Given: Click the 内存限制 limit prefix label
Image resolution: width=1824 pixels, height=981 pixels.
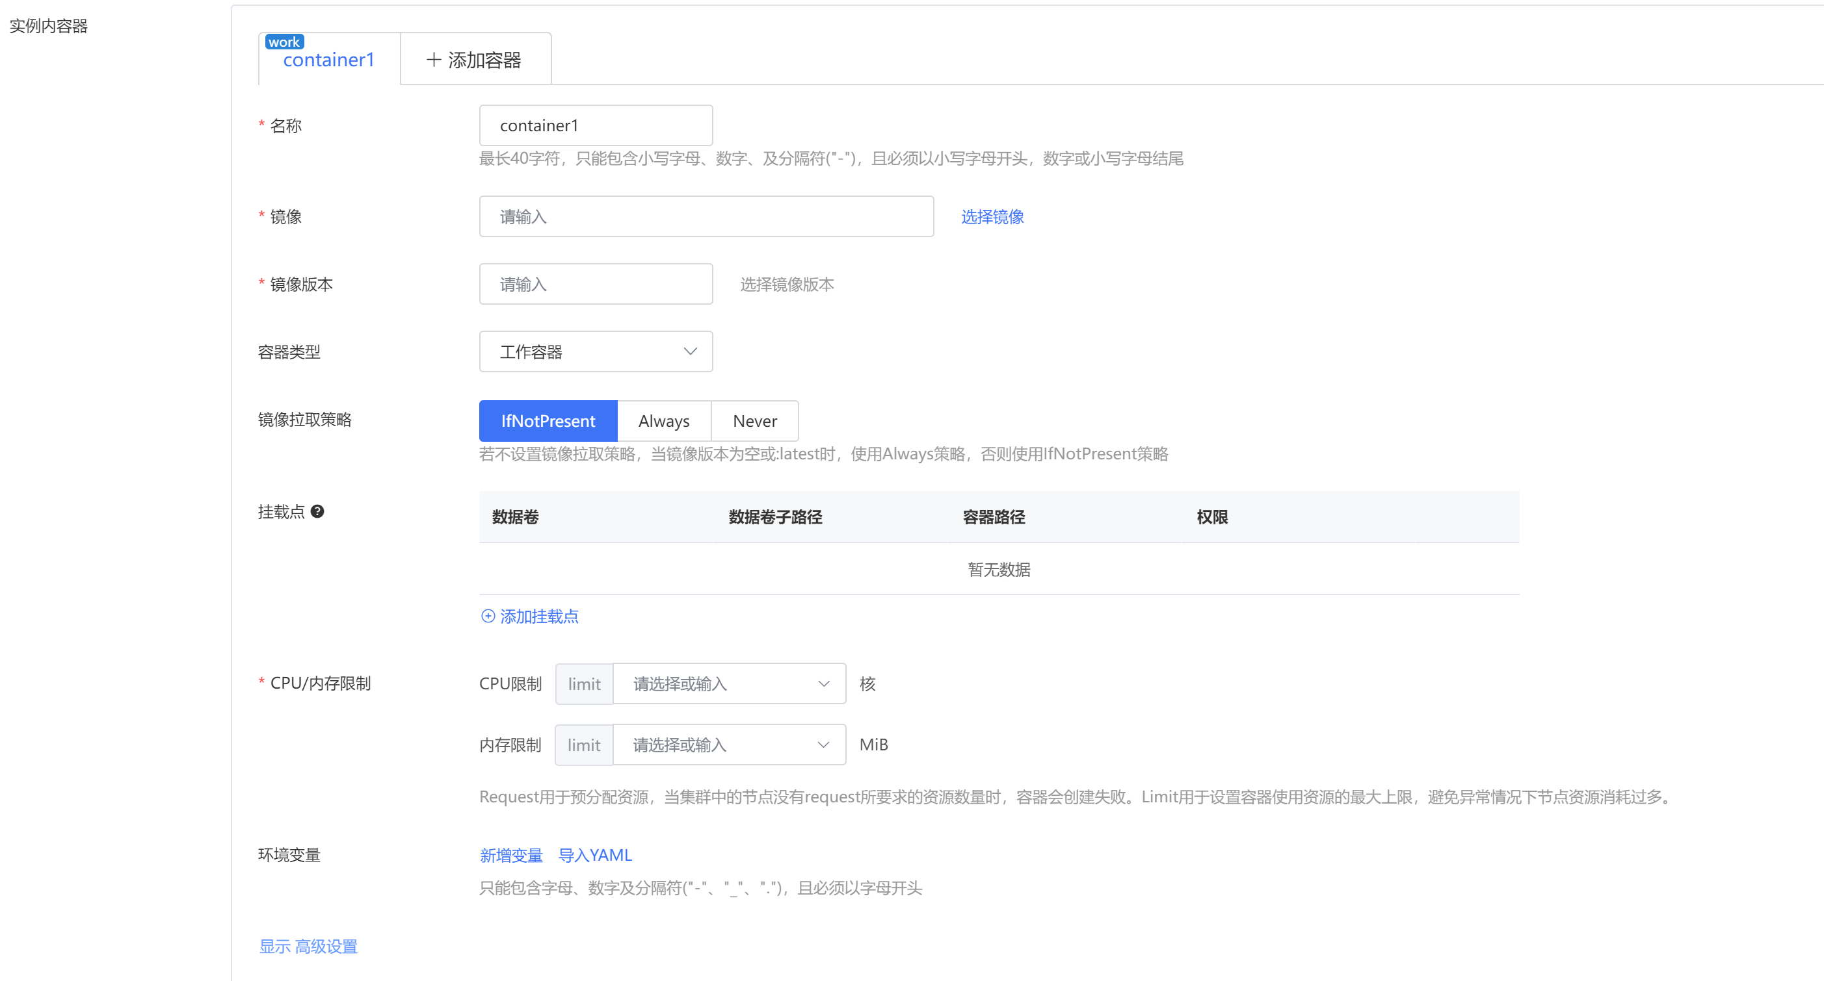Looking at the screenshot, I should pos(583,744).
